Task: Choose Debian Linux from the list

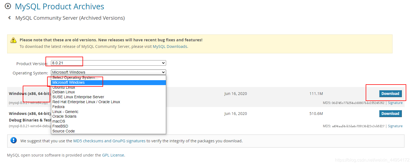Action: 109,92
